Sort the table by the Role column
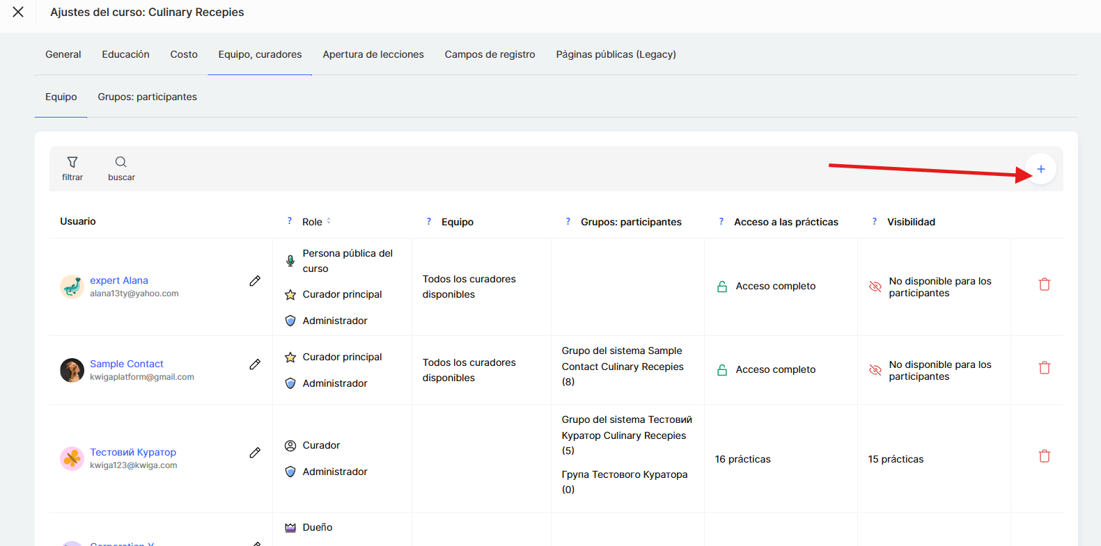 click(x=328, y=221)
